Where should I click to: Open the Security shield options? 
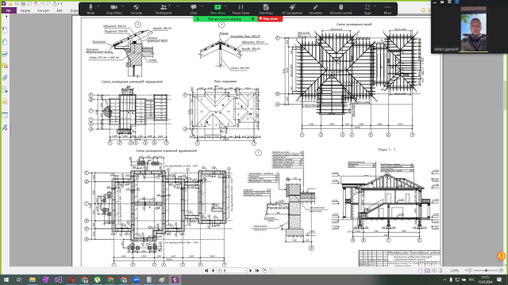coord(137,9)
